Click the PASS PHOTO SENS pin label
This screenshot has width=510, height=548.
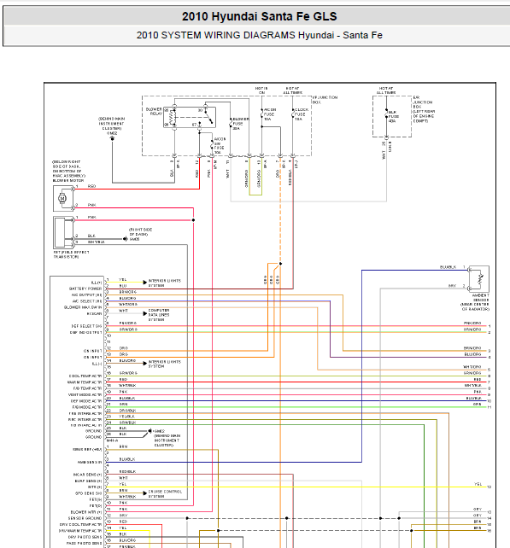point(85,544)
